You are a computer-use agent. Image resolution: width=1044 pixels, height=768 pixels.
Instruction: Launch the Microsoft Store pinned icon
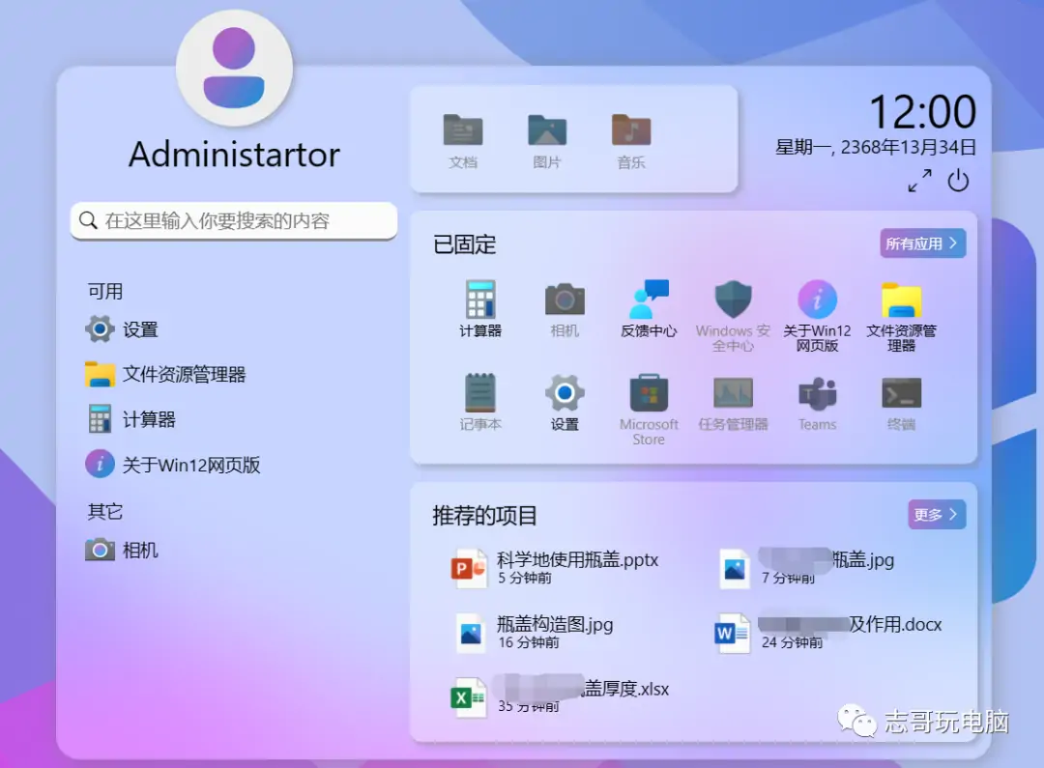pyautogui.click(x=649, y=395)
